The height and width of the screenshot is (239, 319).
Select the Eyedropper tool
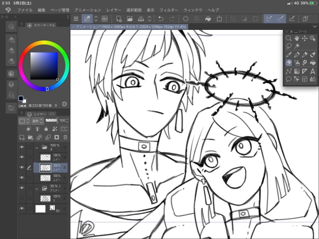pyautogui.click(x=288, y=55)
